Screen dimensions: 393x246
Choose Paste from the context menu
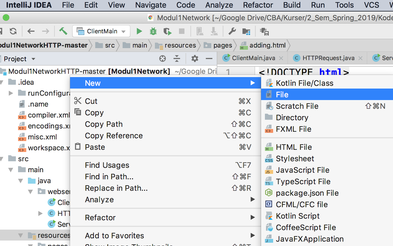(x=166, y=147)
